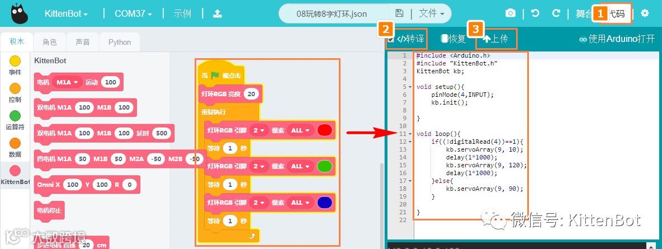Viewport: 662px width, 249px height.
Task: Click the Omni X Y R block
Action: pos(87,185)
